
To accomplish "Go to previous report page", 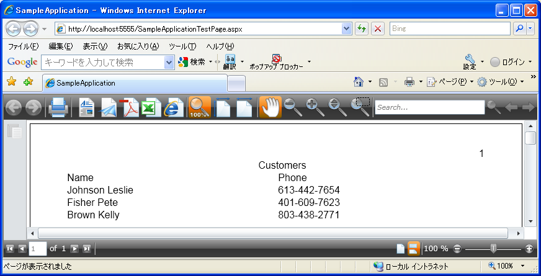I will coord(22,248).
